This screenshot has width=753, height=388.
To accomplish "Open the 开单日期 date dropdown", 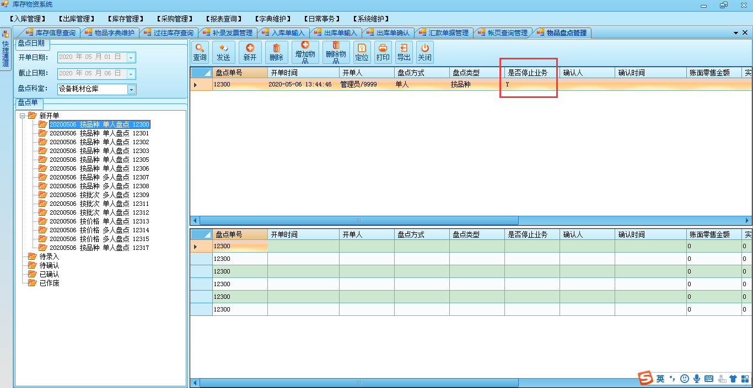I will click(131, 57).
